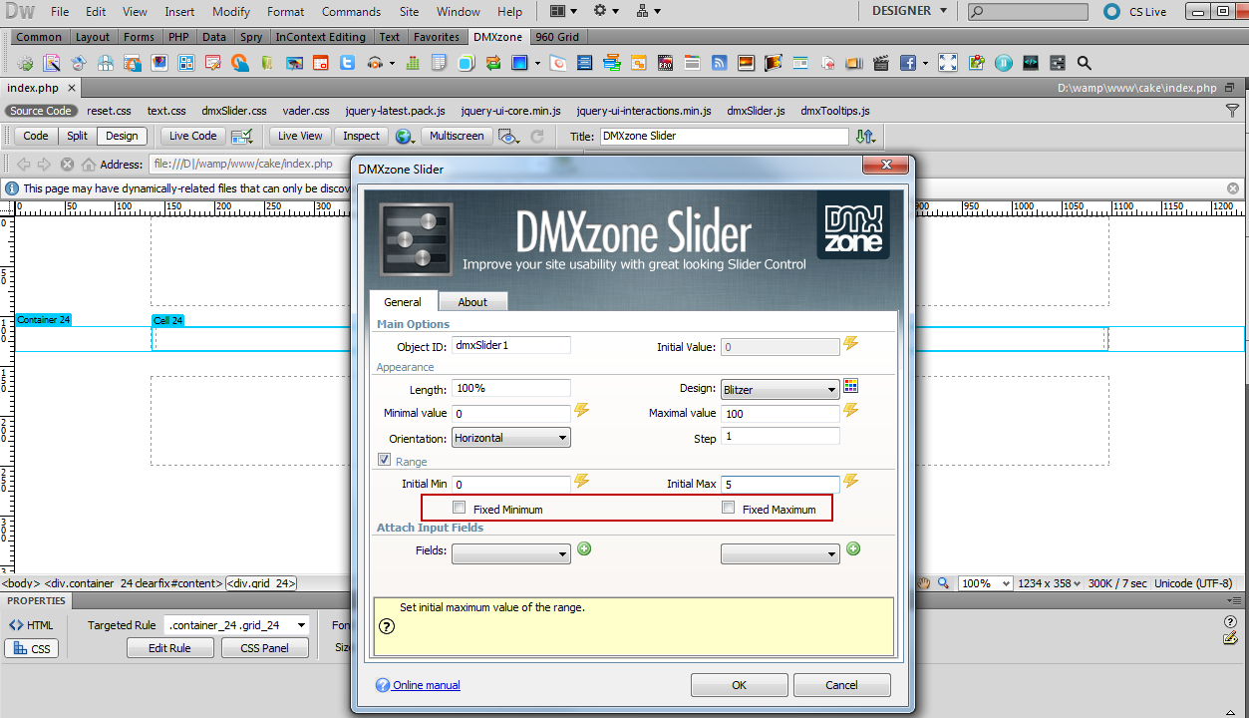Click the Properties panel help question icon
Screen dimensions: 1249x718
pyautogui.click(x=1230, y=621)
